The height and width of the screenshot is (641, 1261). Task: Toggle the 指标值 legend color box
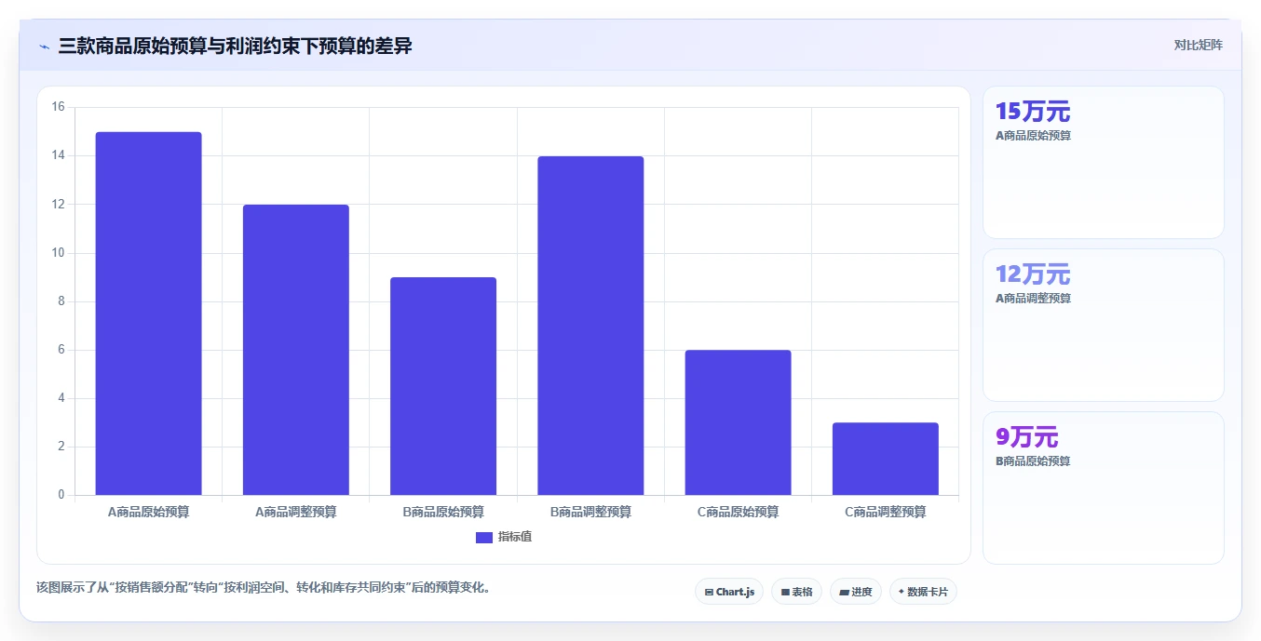pyautogui.click(x=483, y=538)
